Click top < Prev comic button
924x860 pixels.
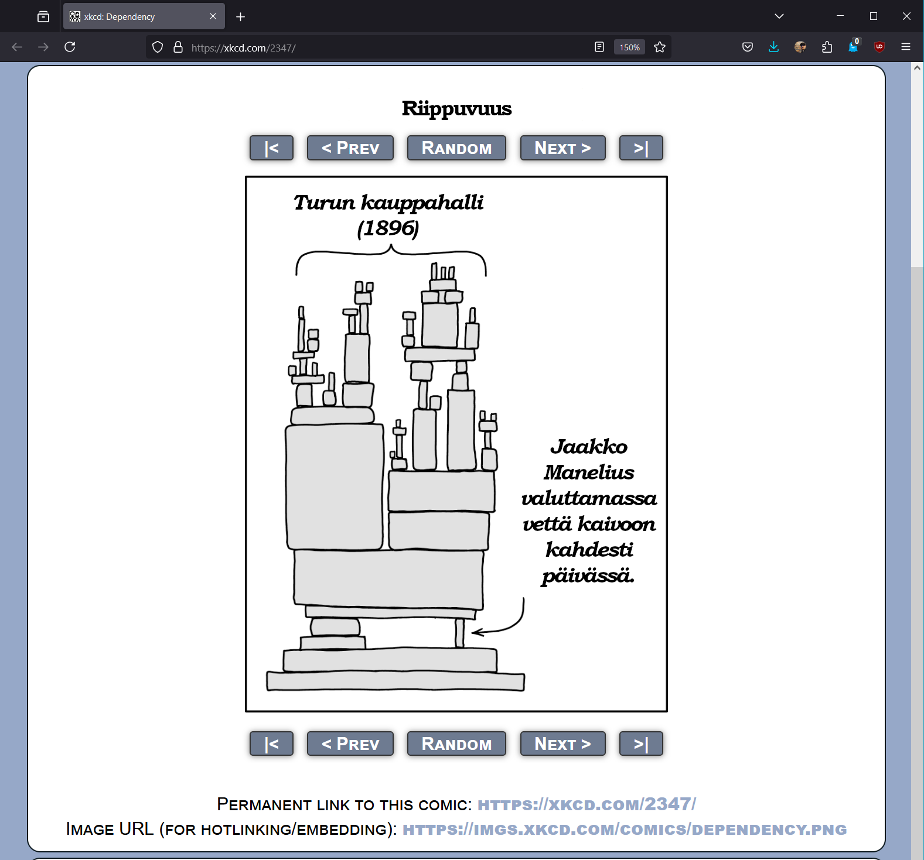[x=350, y=148]
